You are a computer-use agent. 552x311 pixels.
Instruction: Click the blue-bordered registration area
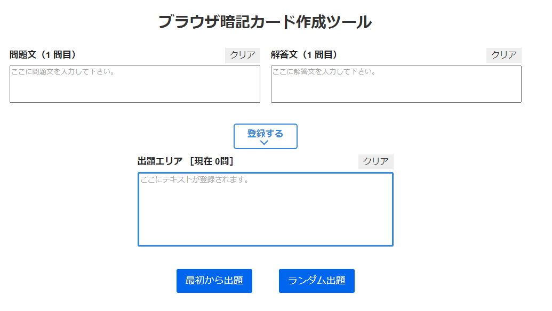[x=265, y=136]
